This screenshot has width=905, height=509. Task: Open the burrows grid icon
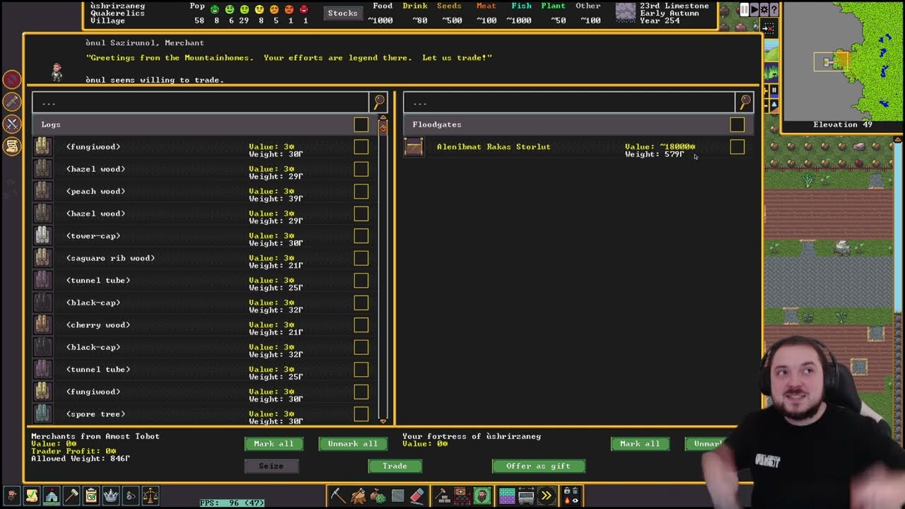click(x=507, y=496)
